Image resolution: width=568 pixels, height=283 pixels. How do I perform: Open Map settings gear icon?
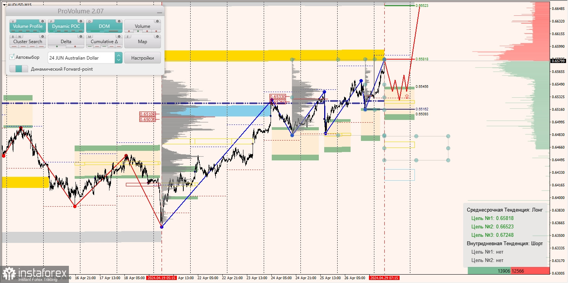coord(157,37)
